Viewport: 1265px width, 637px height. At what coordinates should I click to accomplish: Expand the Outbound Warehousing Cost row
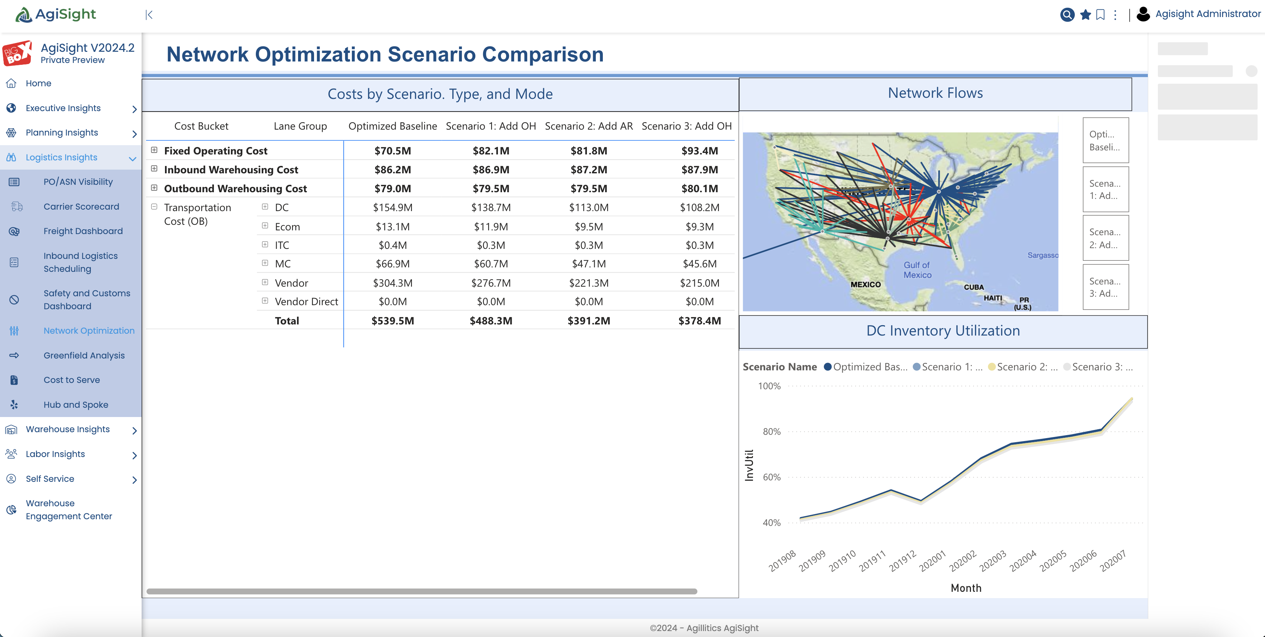(x=154, y=188)
